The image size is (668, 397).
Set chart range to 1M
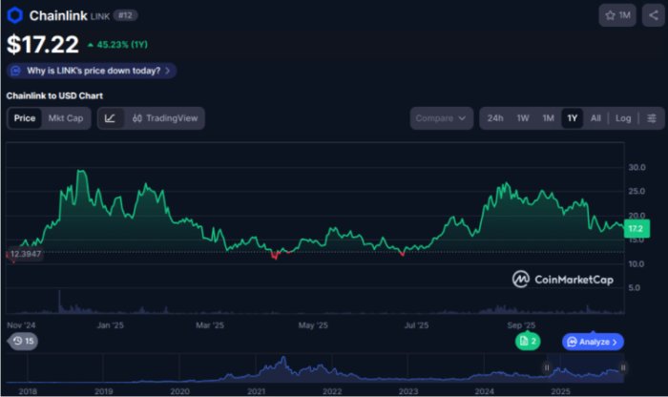point(548,118)
